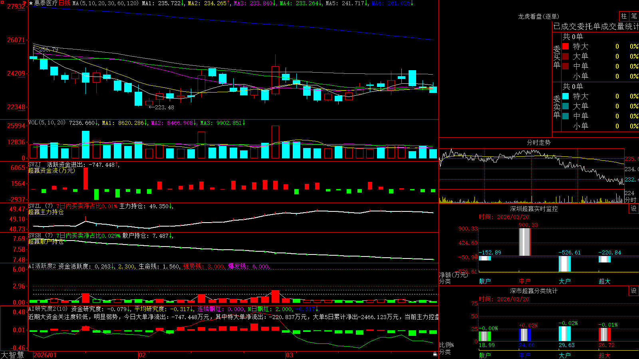Click the 散户 bar showing -152.89

[x=485, y=258]
